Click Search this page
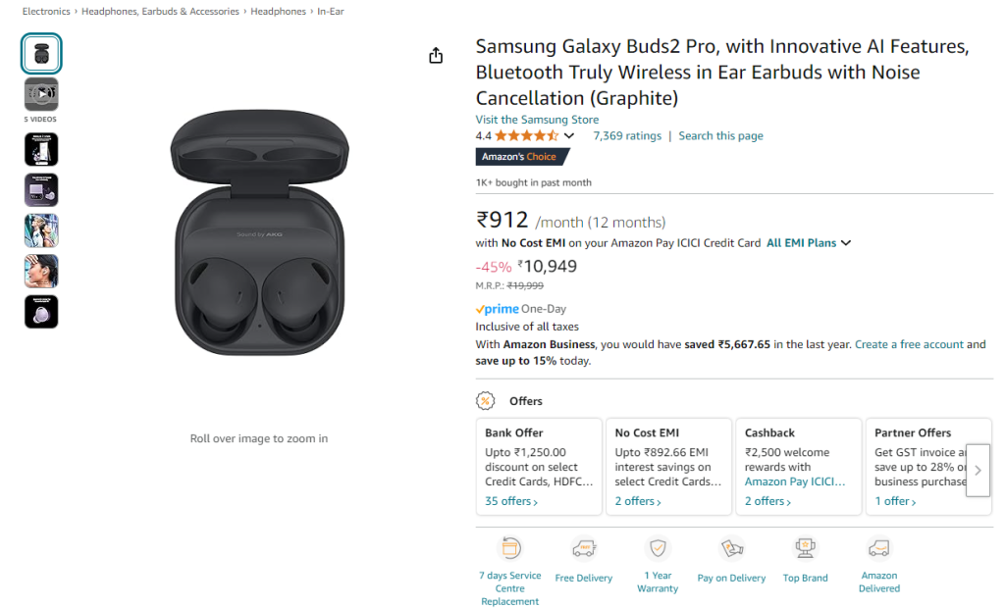Image resolution: width=1005 pixels, height=608 pixels. (720, 135)
